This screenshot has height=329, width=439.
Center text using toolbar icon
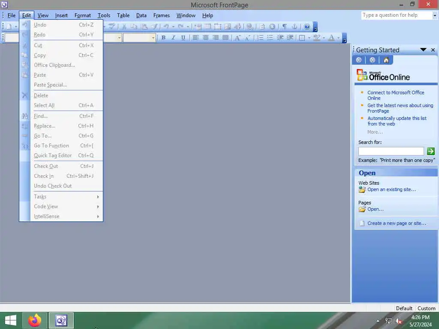pyautogui.click(x=205, y=38)
